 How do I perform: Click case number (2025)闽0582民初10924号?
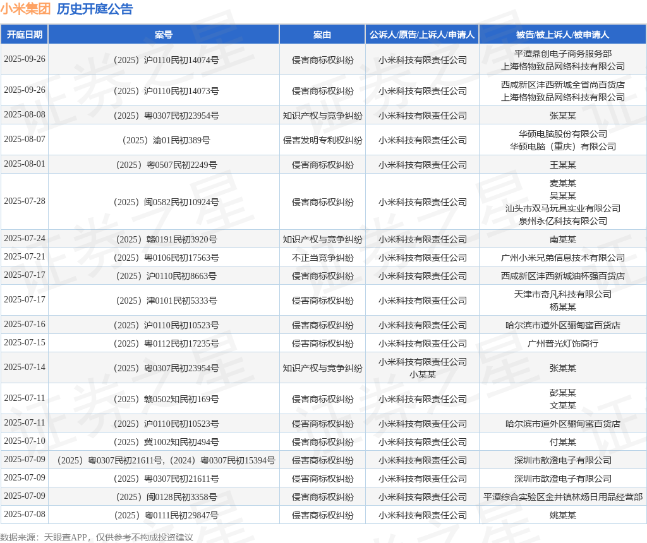(166, 203)
